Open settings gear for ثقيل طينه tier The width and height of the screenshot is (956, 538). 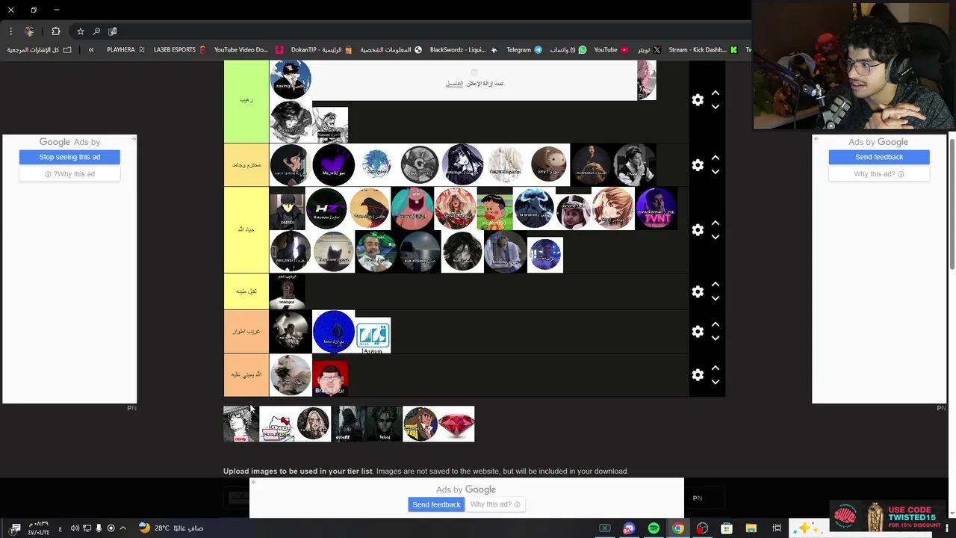[x=698, y=291]
